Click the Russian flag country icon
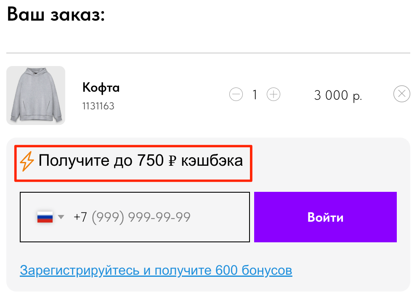This screenshot has width=417, height=297. 45,217
